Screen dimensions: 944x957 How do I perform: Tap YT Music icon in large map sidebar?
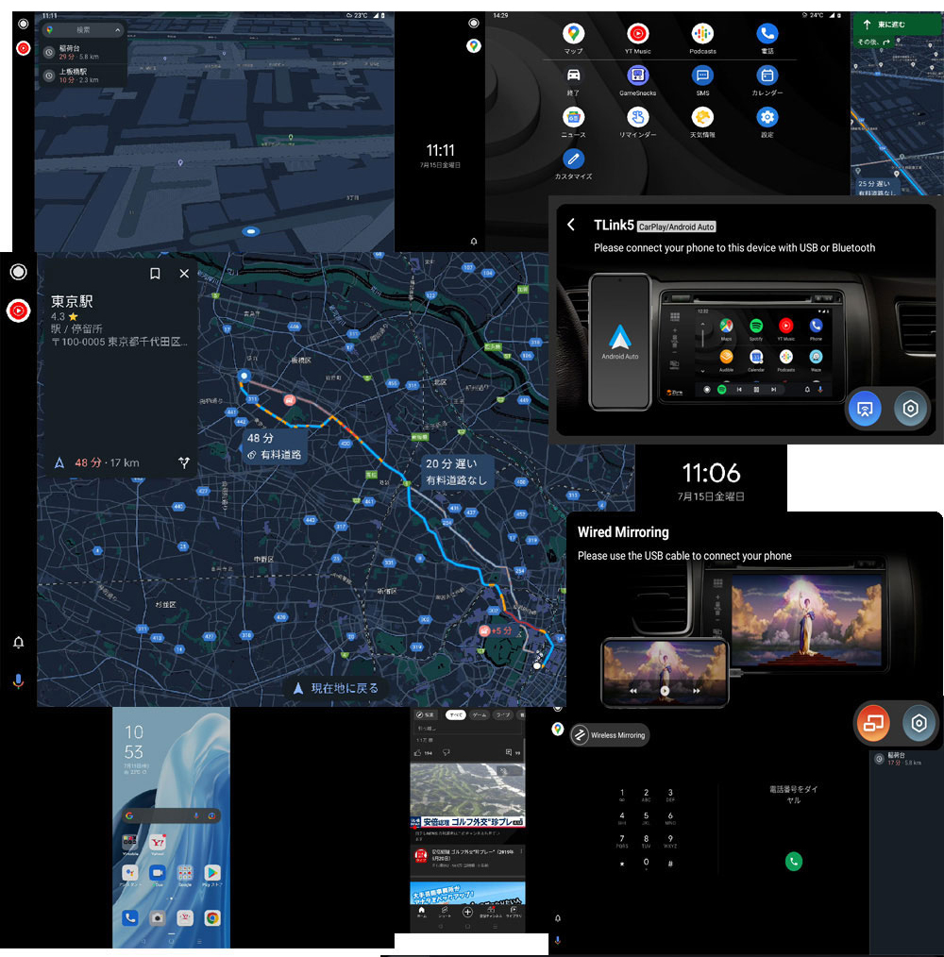click(18, 311)
